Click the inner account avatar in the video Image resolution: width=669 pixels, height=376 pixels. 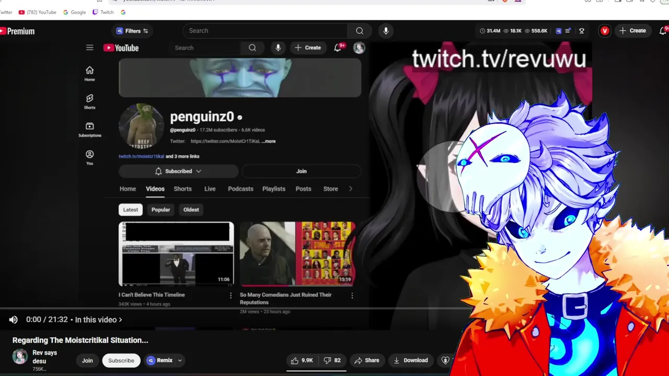[x=359, y=48]
